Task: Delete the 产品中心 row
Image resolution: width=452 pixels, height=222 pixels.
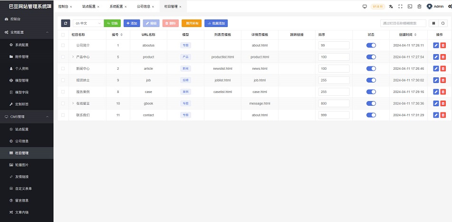Action: (x=443, y=57)
